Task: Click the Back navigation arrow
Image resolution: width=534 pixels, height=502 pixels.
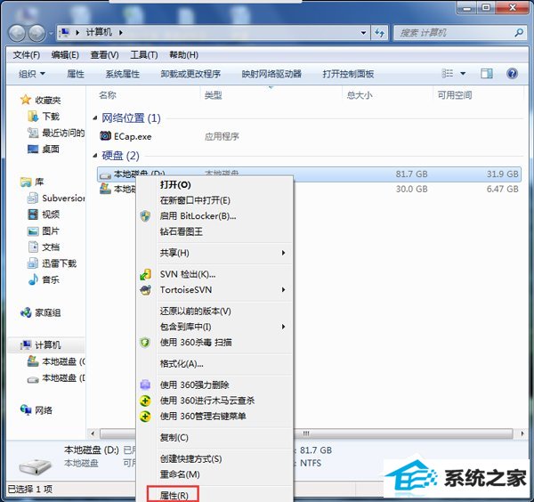Action: (x=17, y=33)
